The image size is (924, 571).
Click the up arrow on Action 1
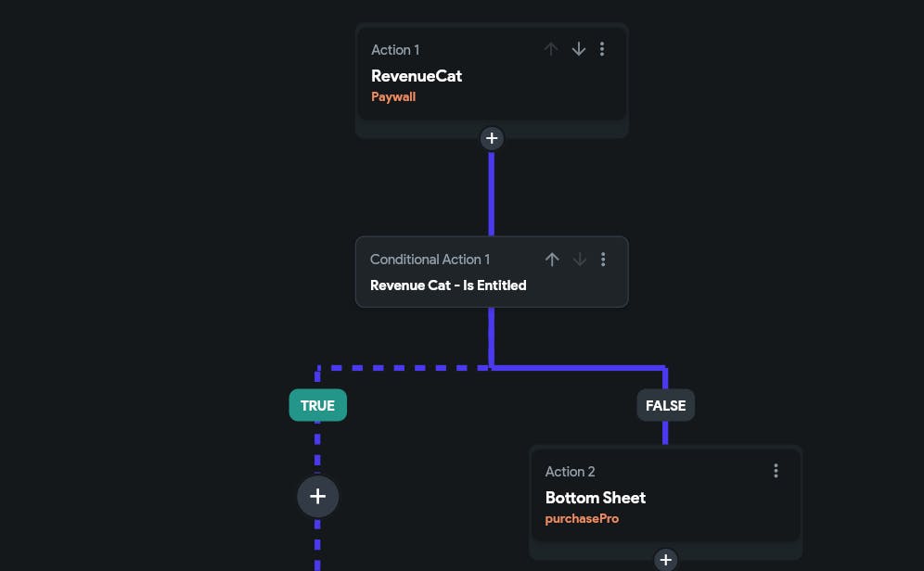pos(551,49)
